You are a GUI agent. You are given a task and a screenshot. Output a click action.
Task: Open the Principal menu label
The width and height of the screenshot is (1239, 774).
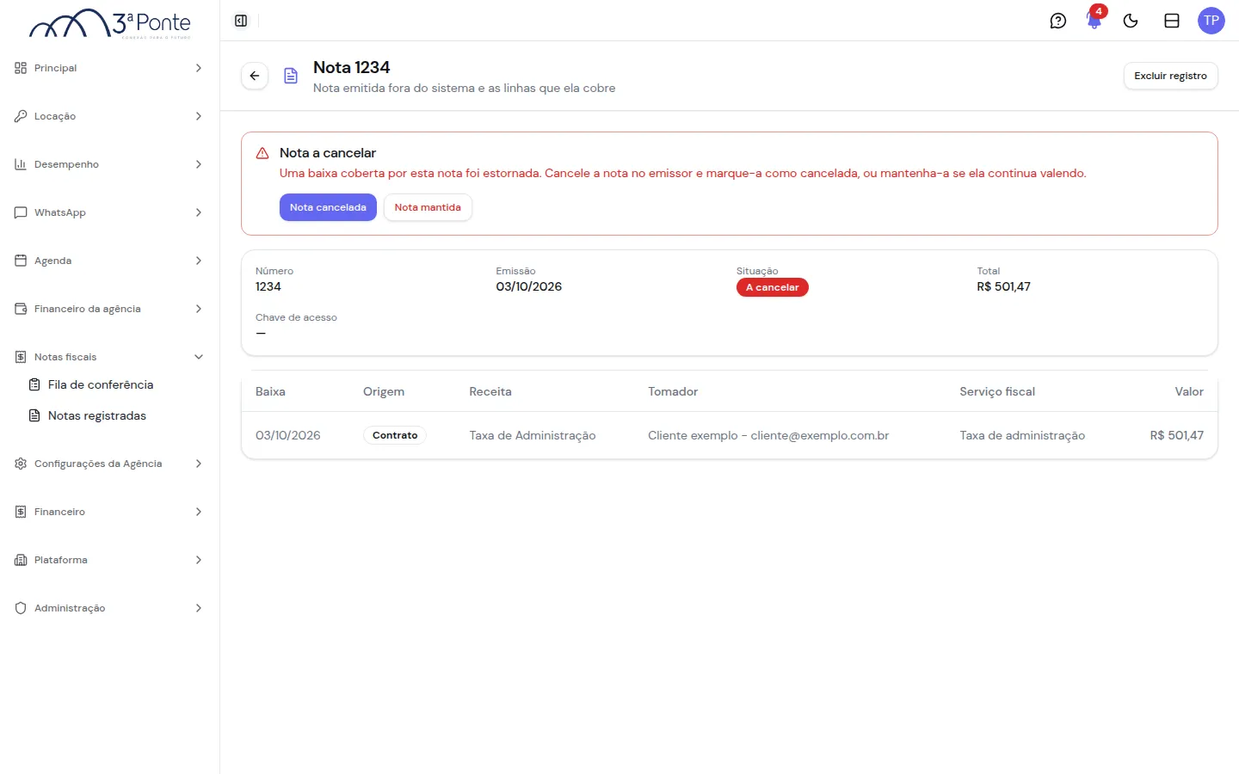(55, 68)
